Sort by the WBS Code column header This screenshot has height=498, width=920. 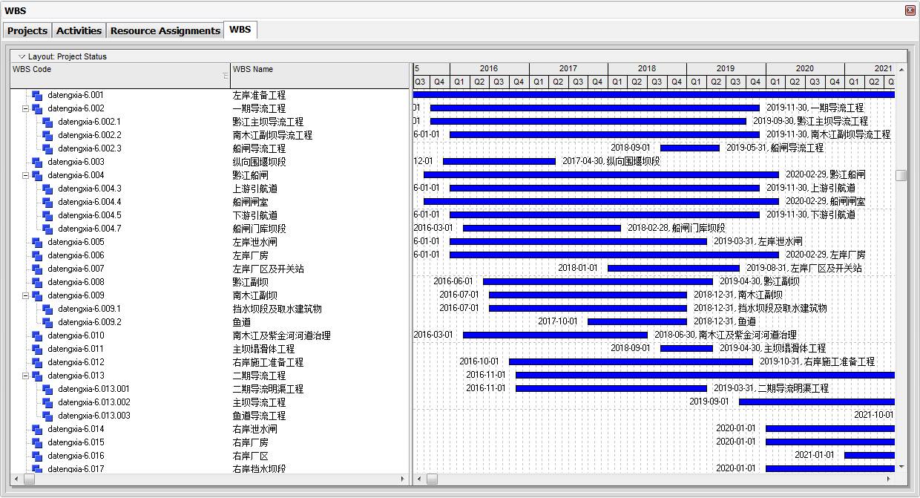point(120,75)
